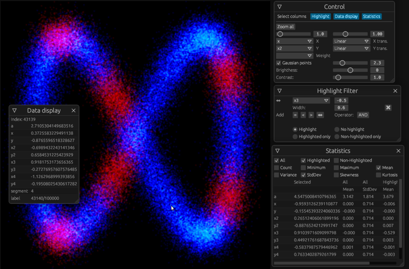Select the No highlight radio button
This screenshot has width=409, height=269.
[336, 129]
